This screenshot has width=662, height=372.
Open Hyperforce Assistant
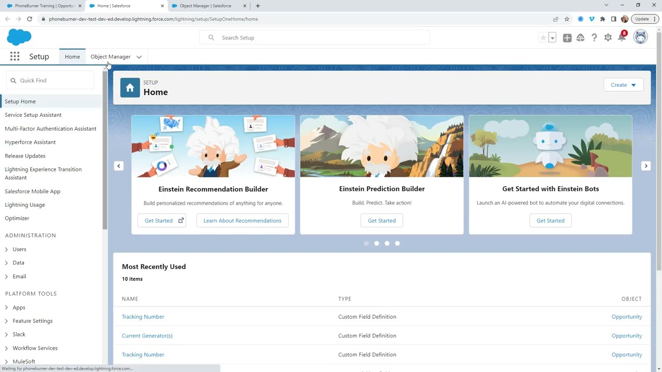click(x=30, y=142)
